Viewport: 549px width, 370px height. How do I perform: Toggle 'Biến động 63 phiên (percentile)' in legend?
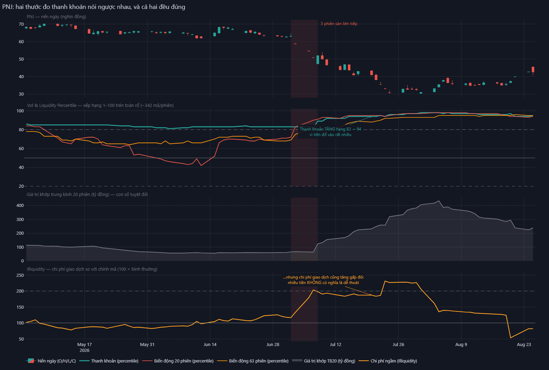point(253,361)
